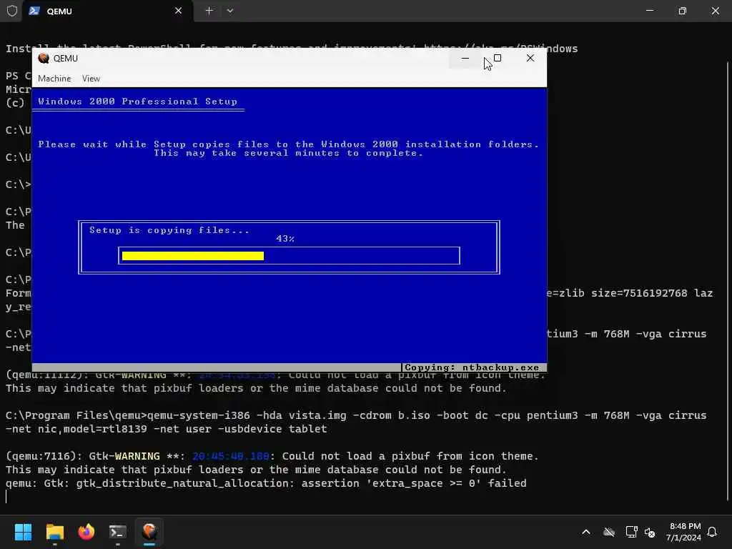Click the cloud sync tray icon

click(609, 532)
